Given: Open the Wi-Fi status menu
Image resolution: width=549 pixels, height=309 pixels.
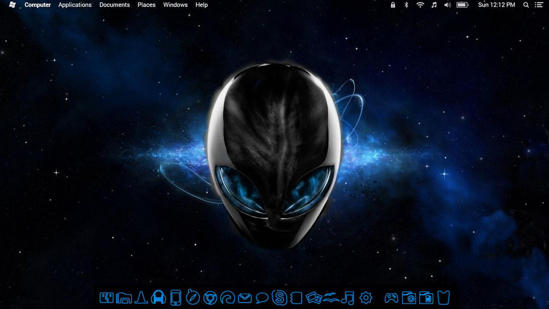Looking at the screenshot, I should tap(420, 5).
